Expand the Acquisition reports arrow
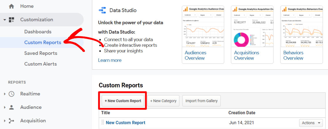Image resolution: width=328 pixels, height=129 pixels. (5, 121)
